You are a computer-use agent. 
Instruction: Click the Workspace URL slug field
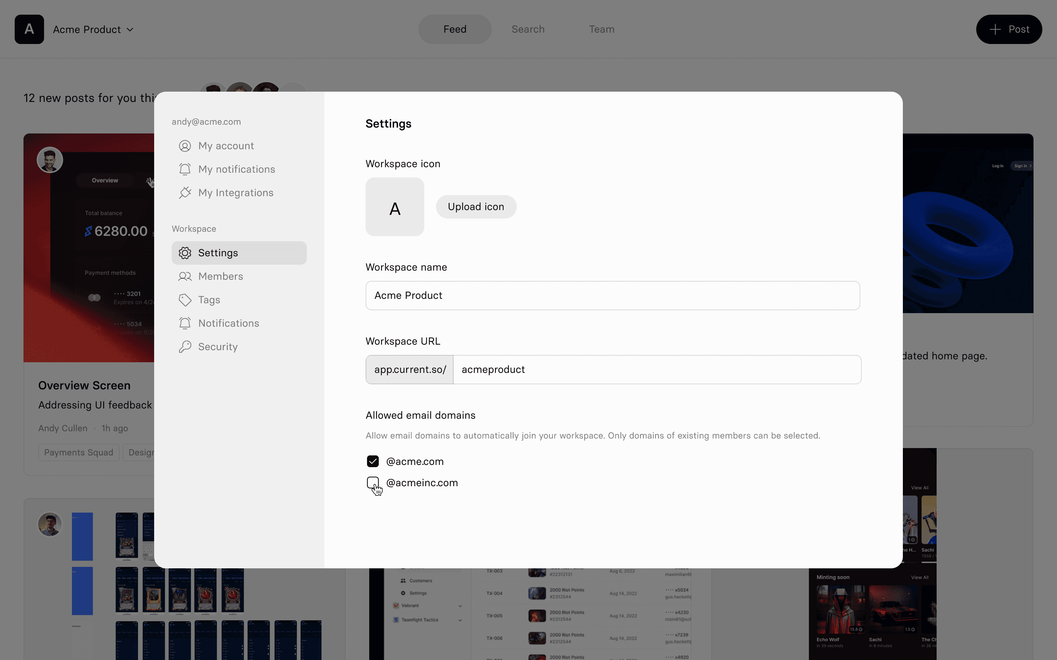tap(657, 370)
